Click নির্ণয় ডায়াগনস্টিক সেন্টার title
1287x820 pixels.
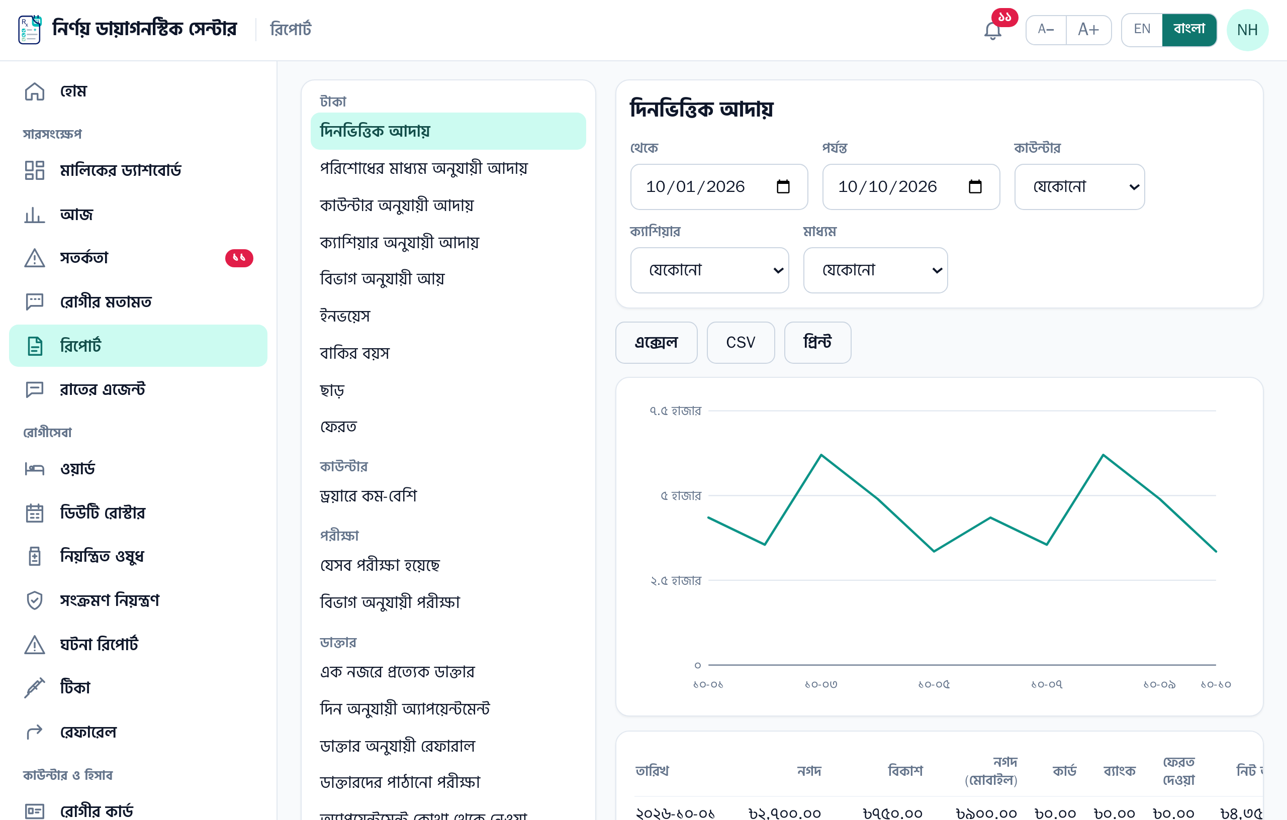pyautogui.click(x=144, y=29)
